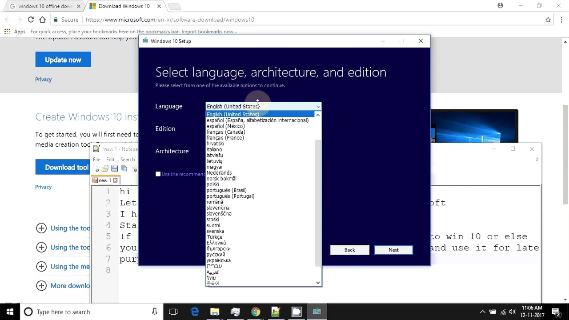Launch Microsoft Edge from the taskbar
569x320 pixels.
coord(195,312)
